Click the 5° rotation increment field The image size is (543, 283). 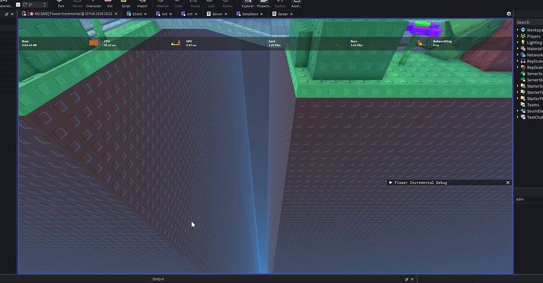[34, 4]
